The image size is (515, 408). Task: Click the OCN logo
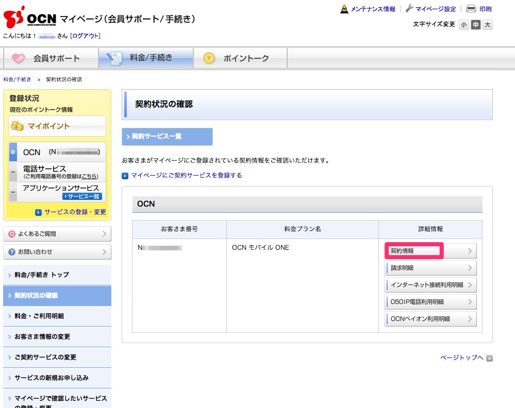30,16
